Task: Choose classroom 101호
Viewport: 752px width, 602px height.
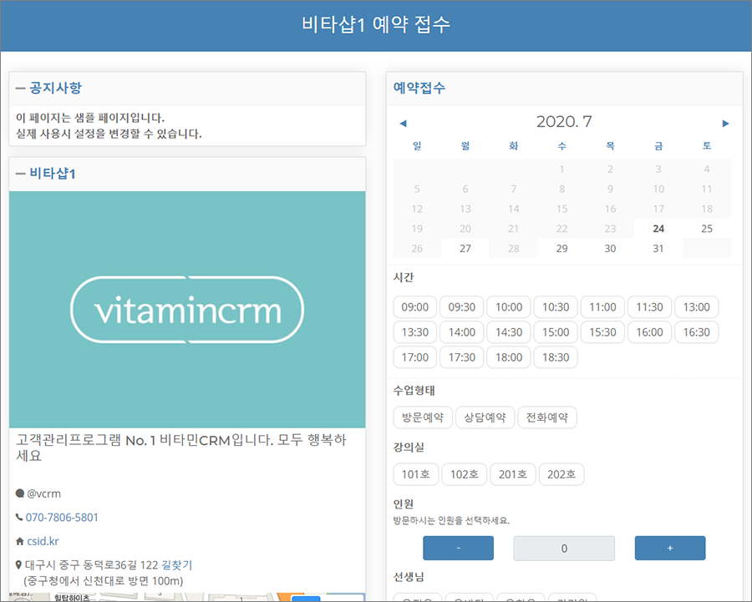Action: 416,474
